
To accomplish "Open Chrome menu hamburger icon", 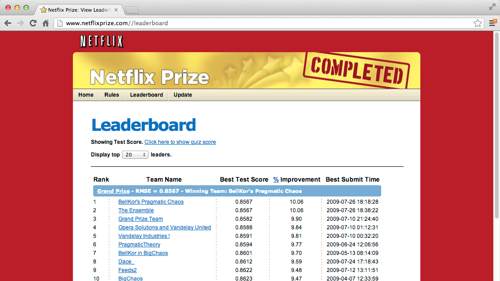I will point(493,23).
